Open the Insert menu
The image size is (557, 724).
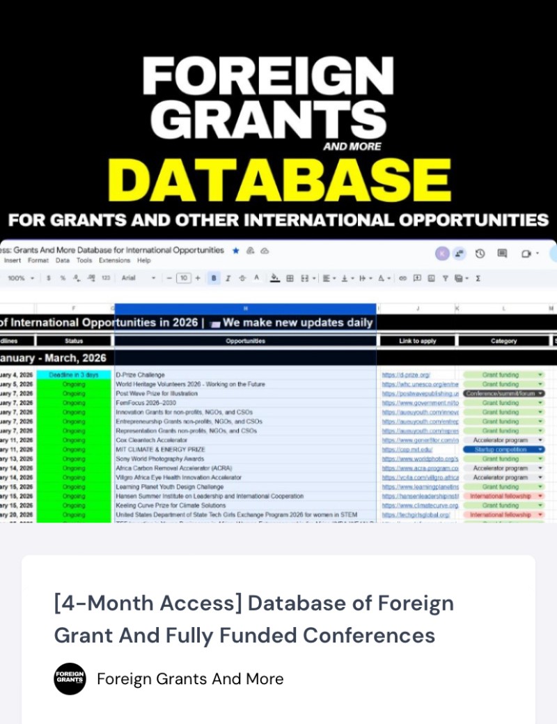[13, 261]
